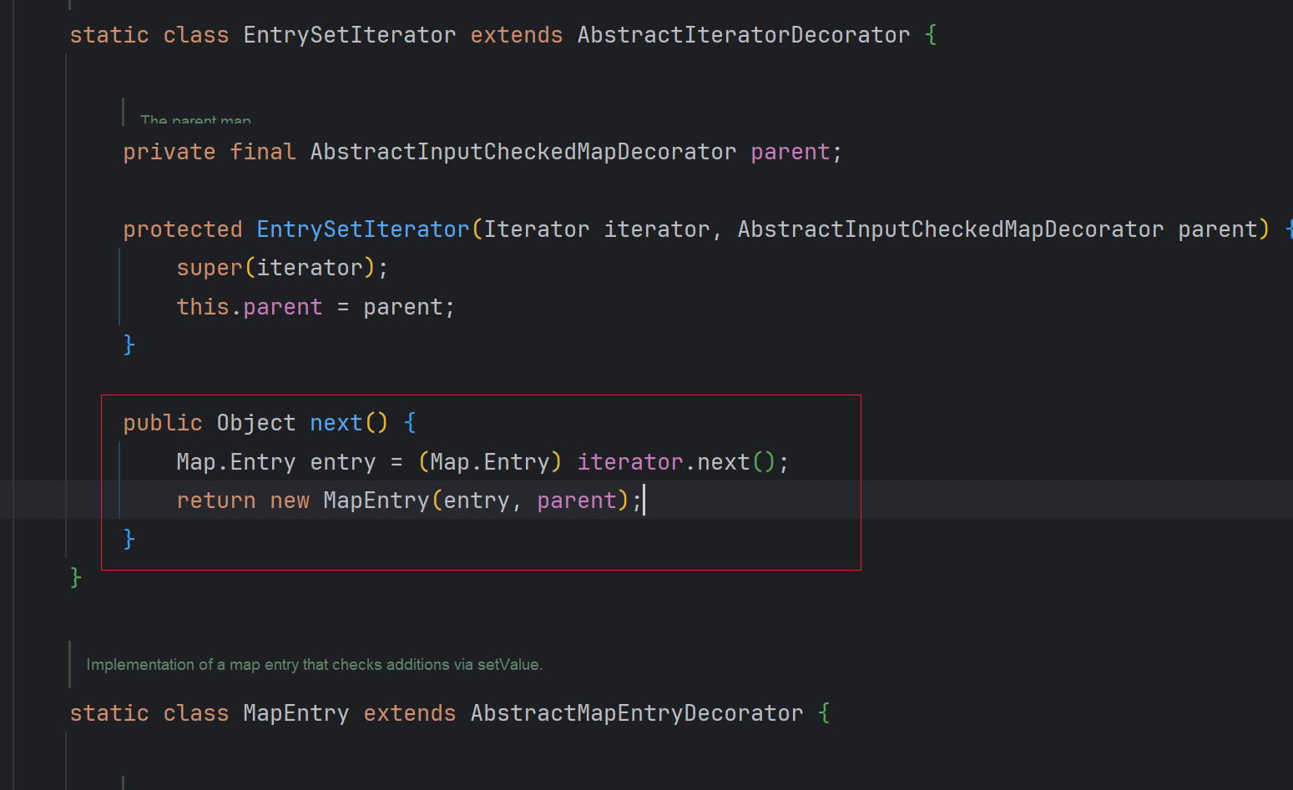Click the purple 'iterator' field before .next()
Viewport: 1293px width, 790px height.
tap(629, 462)
